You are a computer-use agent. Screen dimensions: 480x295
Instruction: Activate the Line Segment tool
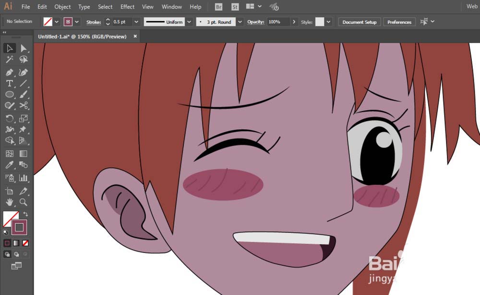pyautogui.click(x=23, y=83)
